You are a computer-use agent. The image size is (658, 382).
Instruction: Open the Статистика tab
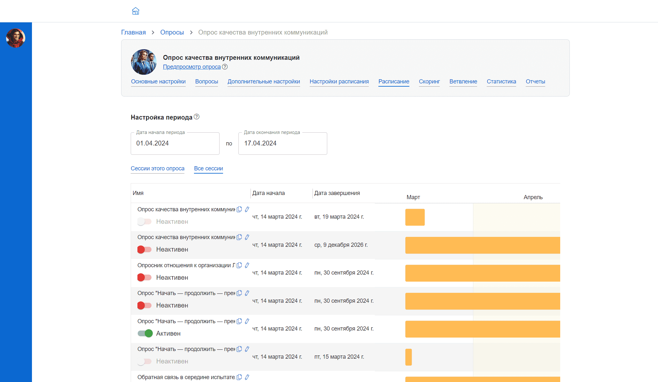point(501,82)
